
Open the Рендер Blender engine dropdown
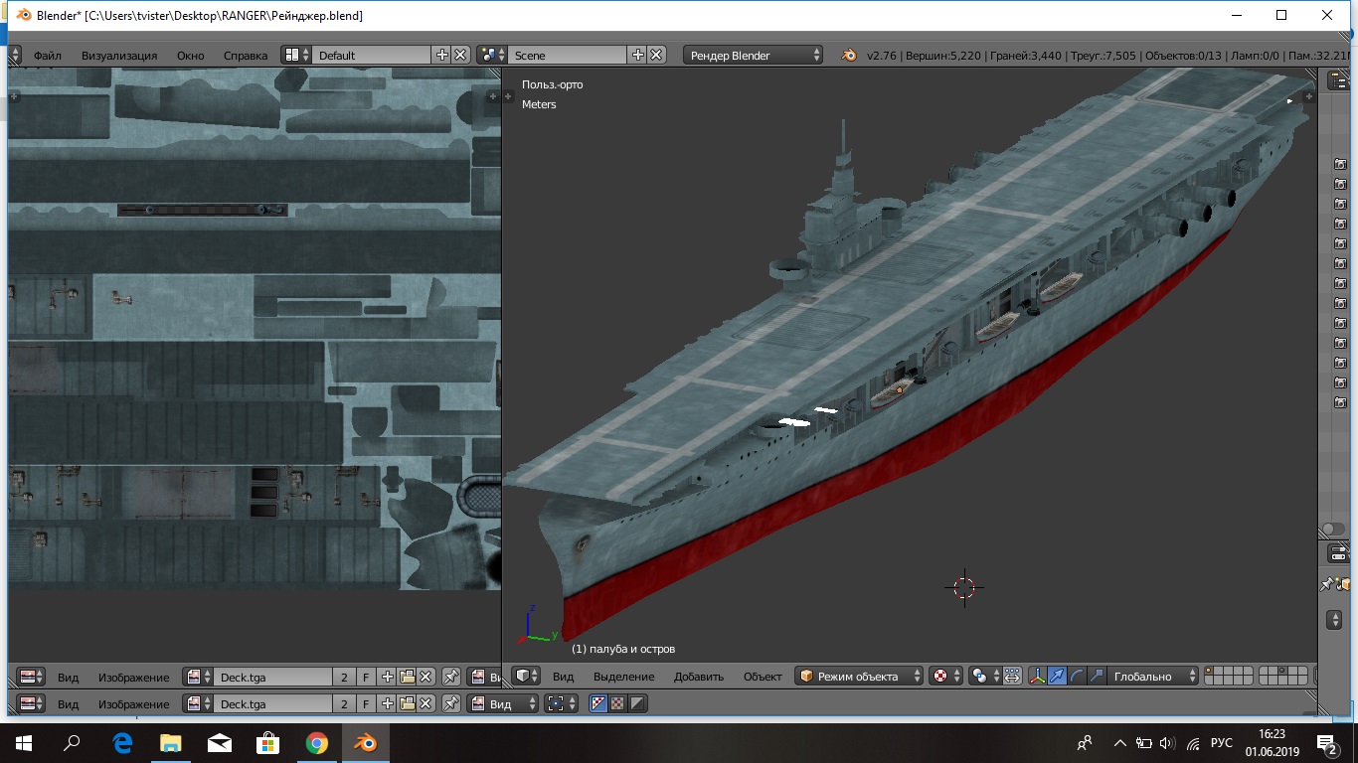pyautogui.click(x=755, y=56)
